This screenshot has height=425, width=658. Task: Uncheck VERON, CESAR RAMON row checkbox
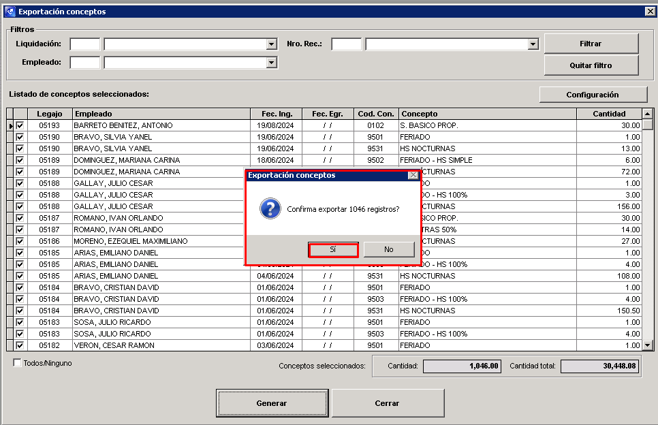[x=20, y=345]
